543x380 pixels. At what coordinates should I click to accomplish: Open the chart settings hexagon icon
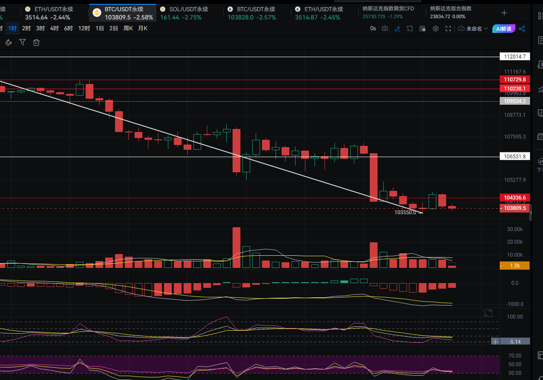(x=436, y=29)
